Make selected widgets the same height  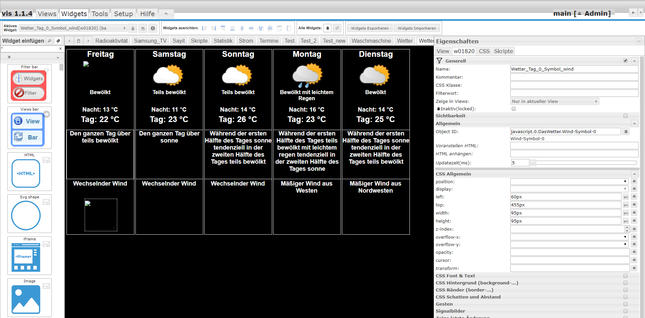pyautogui.click(x=289, y=28)
